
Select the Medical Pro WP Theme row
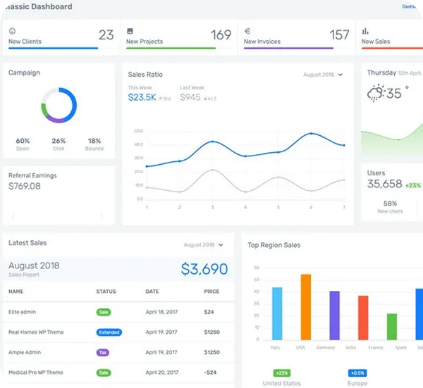tap(35, 373)
